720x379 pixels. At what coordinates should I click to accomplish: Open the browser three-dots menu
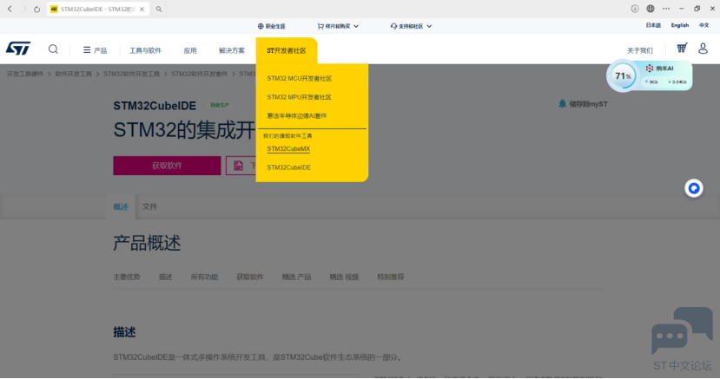666,9
